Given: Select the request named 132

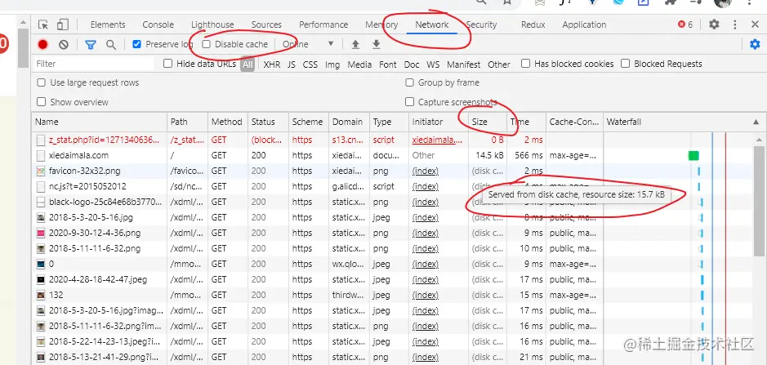Looking at the screenshot, I should [393, 295].
